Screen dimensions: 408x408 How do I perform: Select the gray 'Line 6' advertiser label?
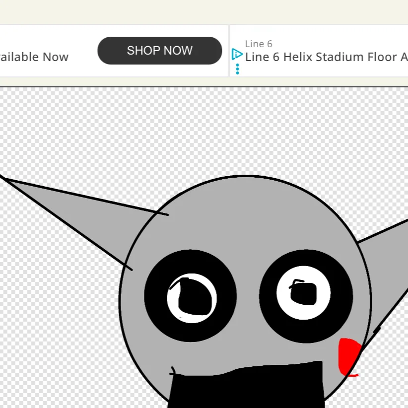coord(259,44)
